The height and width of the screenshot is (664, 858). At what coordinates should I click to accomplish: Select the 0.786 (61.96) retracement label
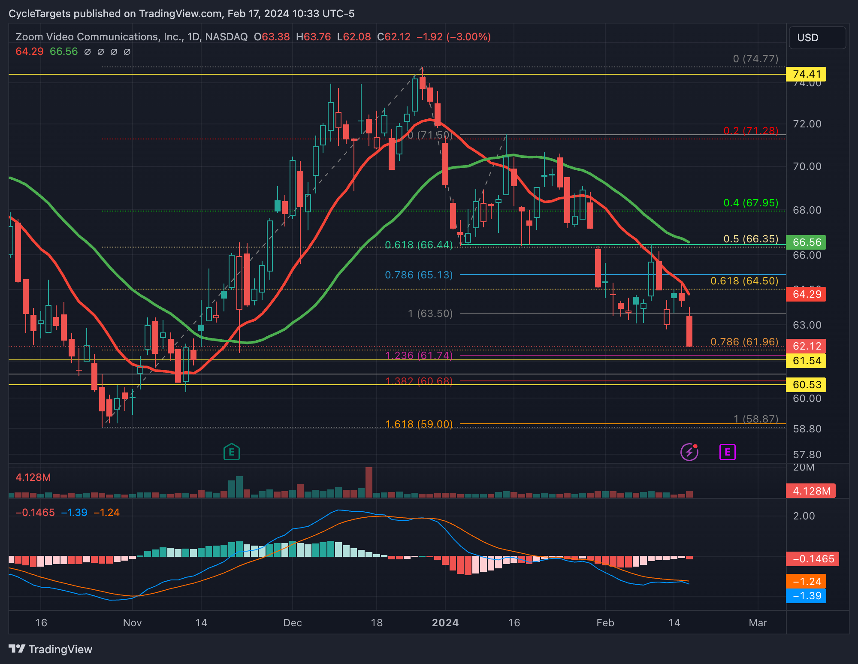[744, 342]
